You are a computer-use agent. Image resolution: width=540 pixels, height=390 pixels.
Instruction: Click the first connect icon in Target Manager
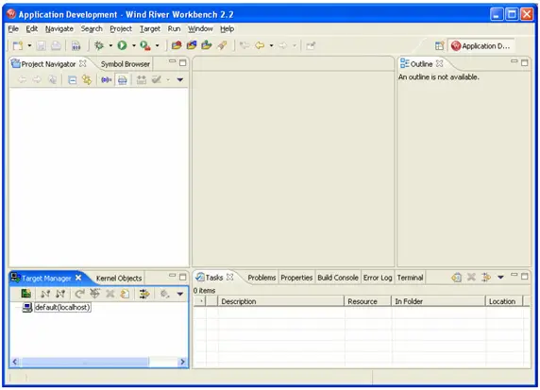(45, 294)
